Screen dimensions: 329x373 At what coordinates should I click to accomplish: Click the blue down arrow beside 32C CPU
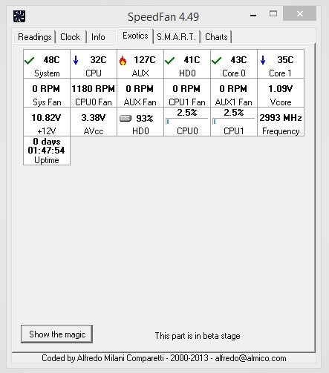76,60
